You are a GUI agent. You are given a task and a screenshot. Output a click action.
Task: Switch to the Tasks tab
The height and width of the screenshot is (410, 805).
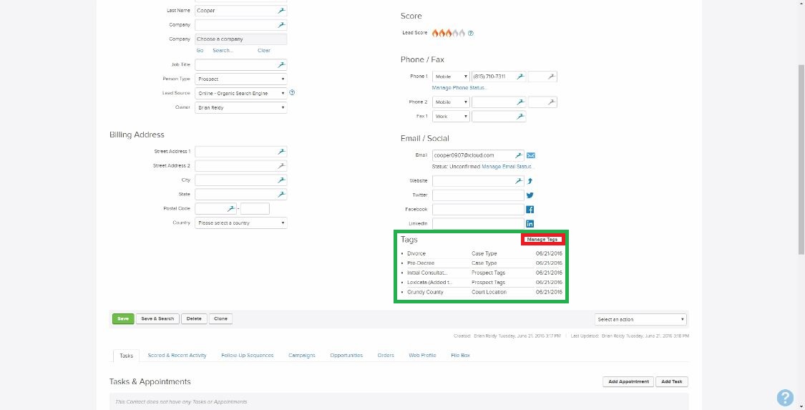click(x=126, y=356)
